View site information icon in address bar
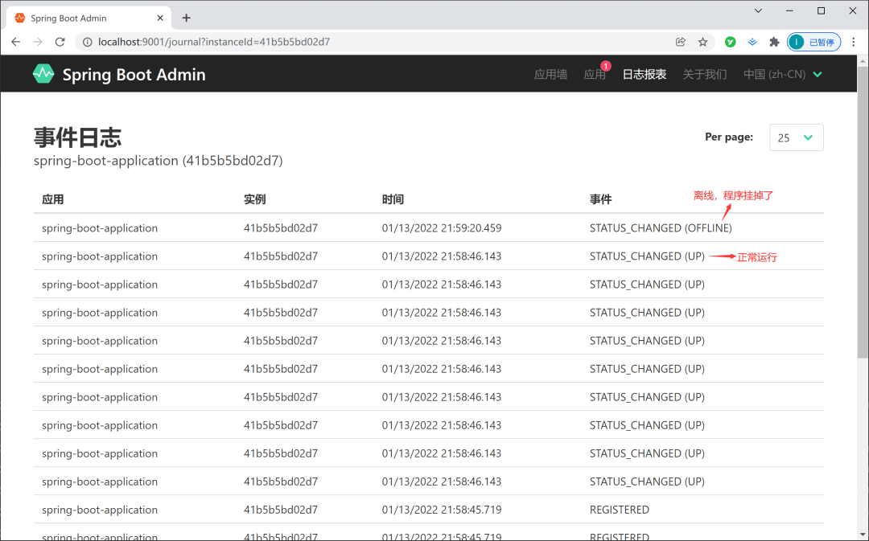Image resolution: width=869 pixels, height=541 pixels. [87, 42]
